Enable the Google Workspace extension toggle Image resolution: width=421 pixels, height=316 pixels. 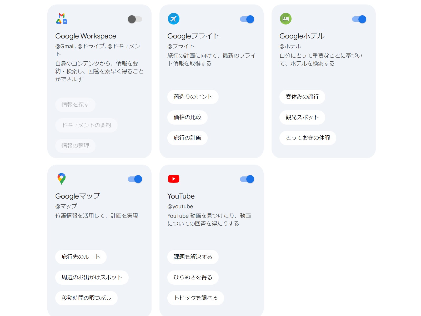[x=135, y=19]
